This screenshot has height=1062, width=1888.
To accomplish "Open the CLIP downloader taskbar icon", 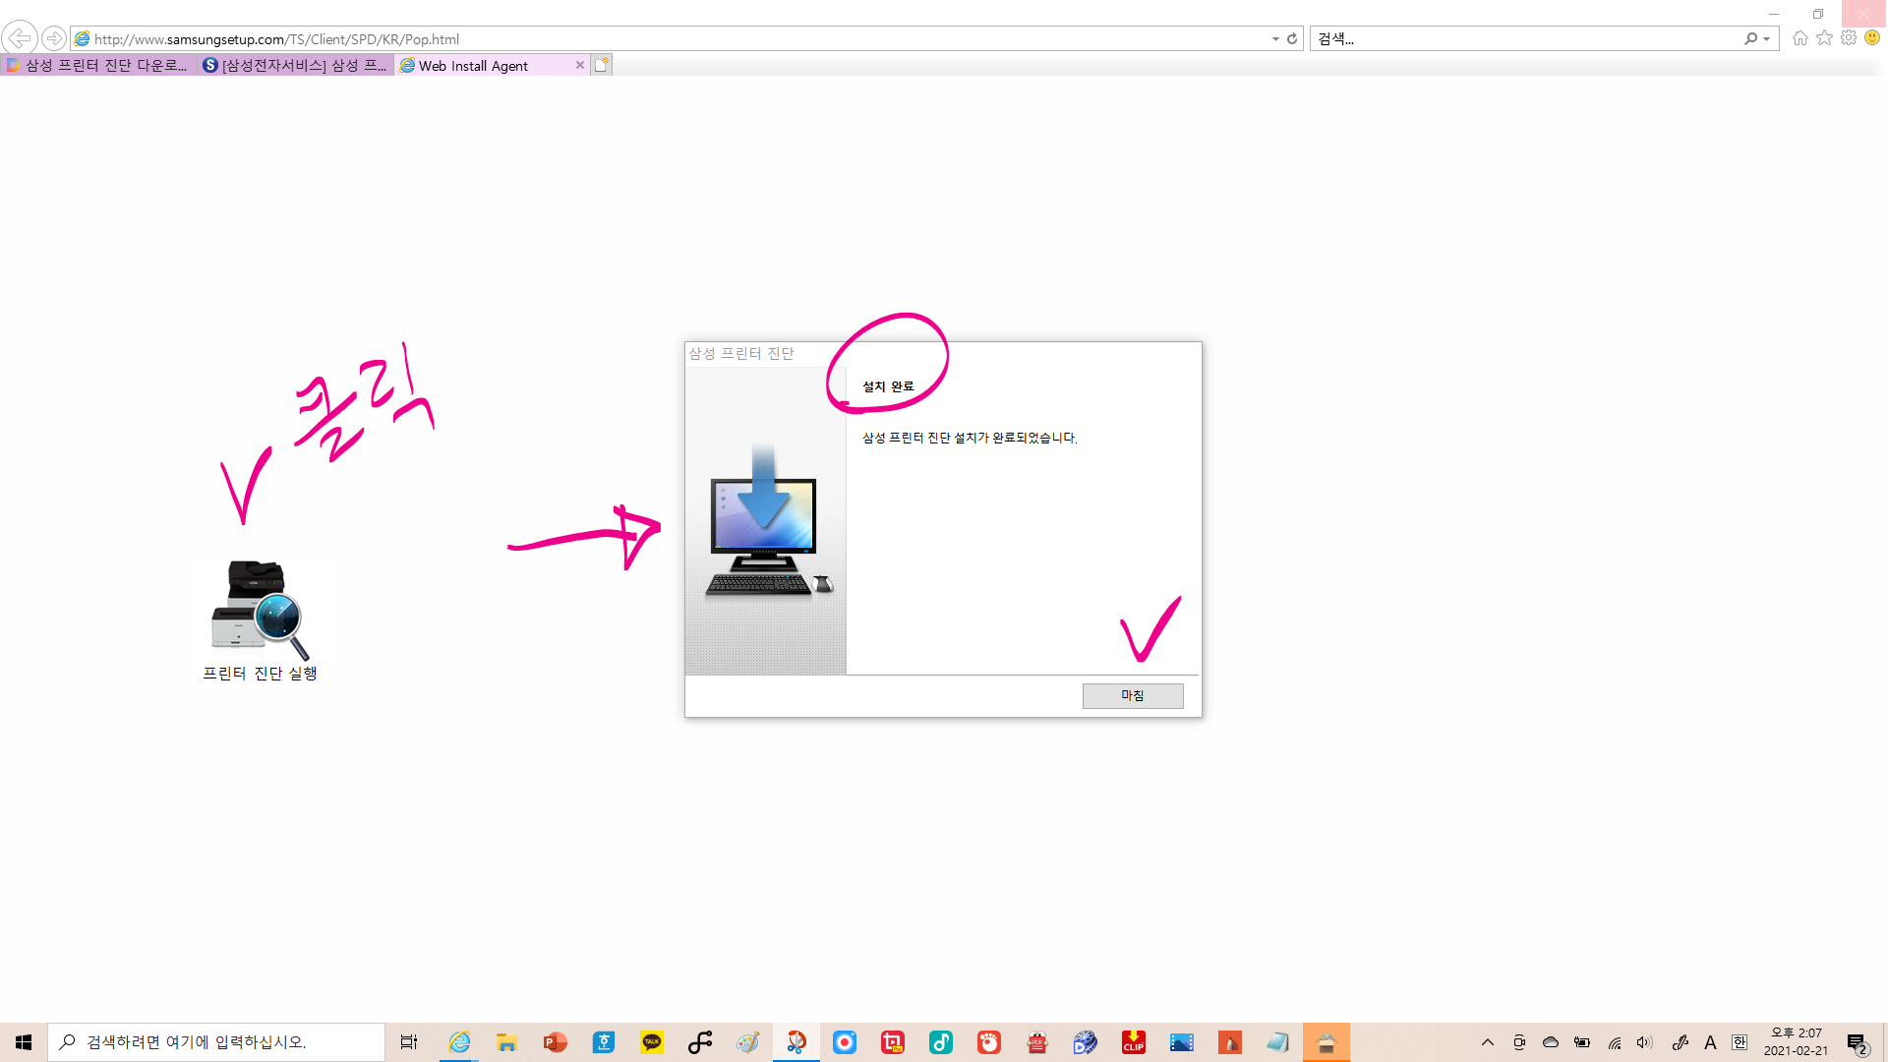I will click(1134, 1042).
